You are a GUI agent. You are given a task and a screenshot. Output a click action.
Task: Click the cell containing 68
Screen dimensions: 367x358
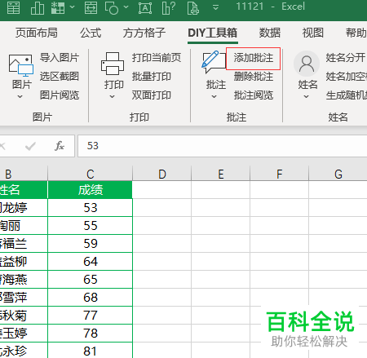[90, 298]
